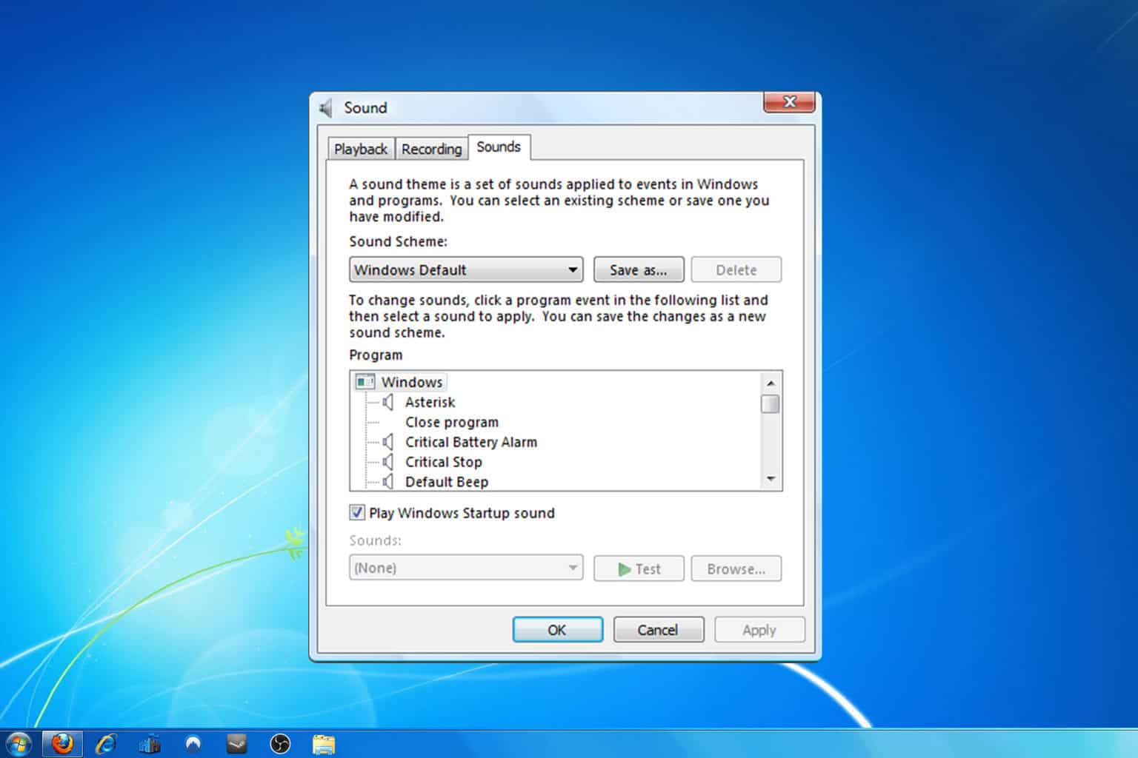Switch to the Playback tab
The height and width of the screenshot is (758, 1138).
[360, 149]
